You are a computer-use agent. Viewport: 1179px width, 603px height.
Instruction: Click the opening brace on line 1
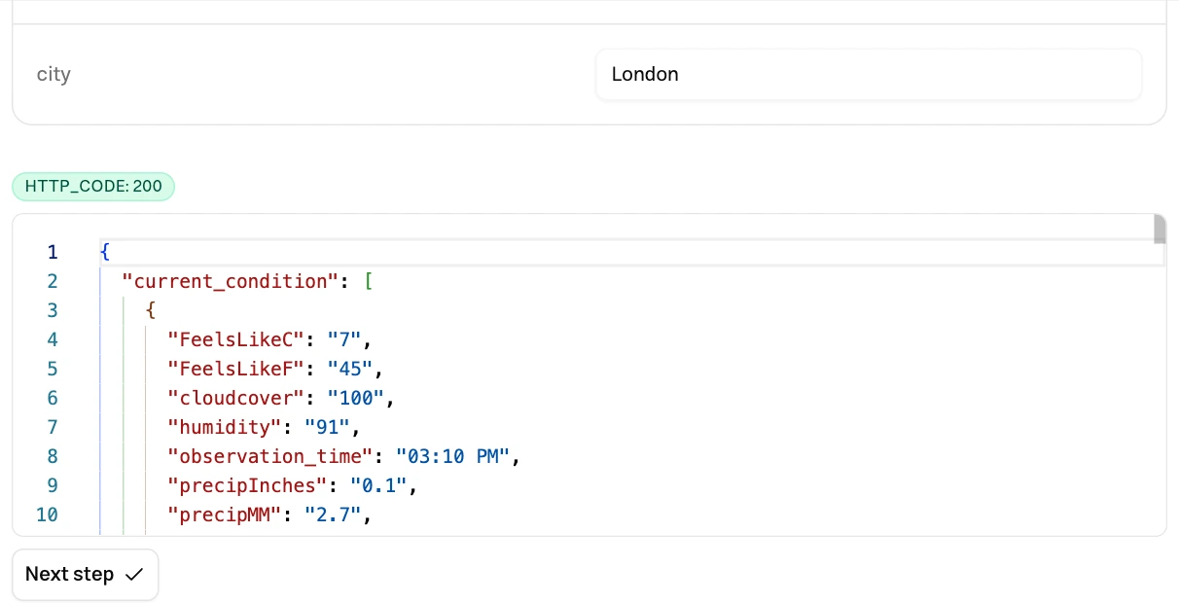tap(104, 253)
